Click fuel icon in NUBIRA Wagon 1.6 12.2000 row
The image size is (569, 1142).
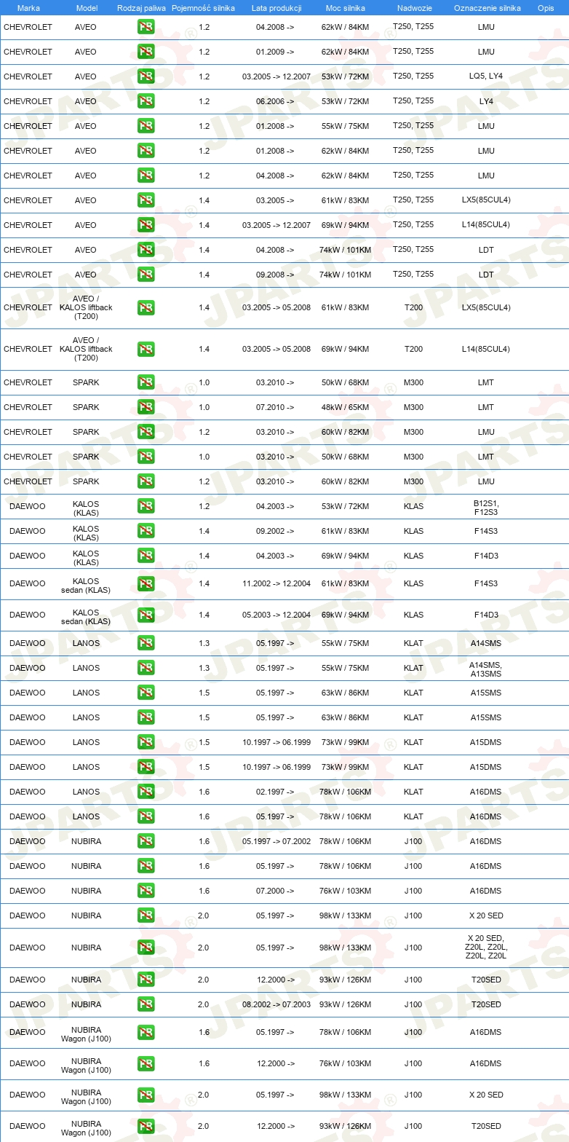point(146,1063)
